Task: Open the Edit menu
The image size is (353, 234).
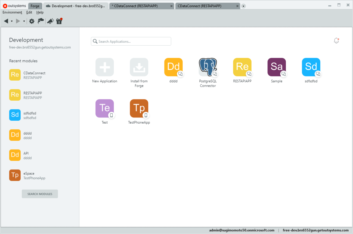Action: 29,12
